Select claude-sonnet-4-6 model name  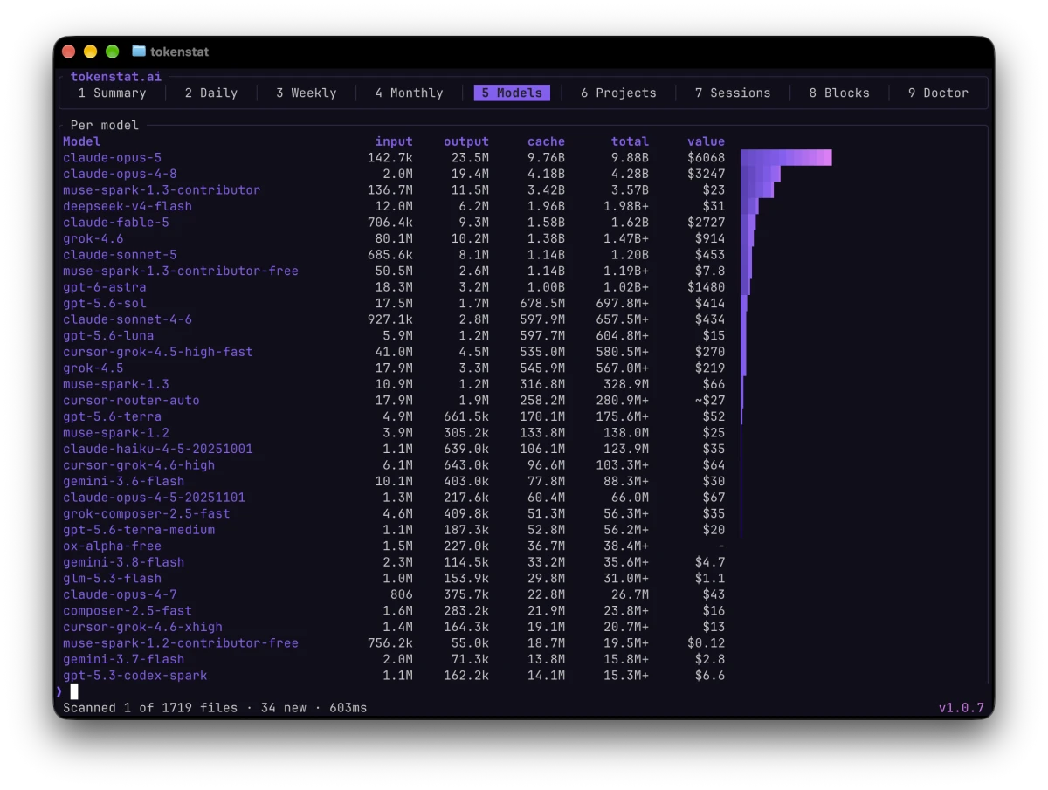point(128,319)
